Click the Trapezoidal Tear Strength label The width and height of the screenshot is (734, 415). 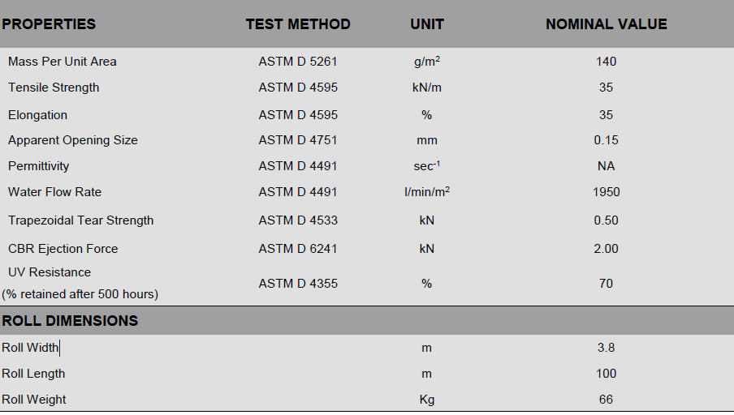80,220
